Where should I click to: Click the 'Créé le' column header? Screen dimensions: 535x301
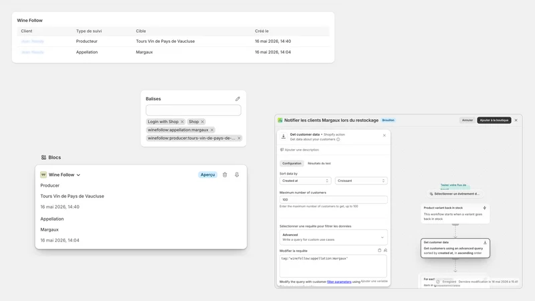point(261,31)
